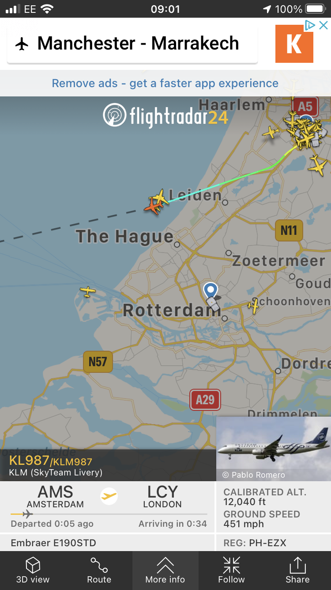Select the LCY London arrival airport
The width and height of the screenshot is (331, 590).
point(162,497)
